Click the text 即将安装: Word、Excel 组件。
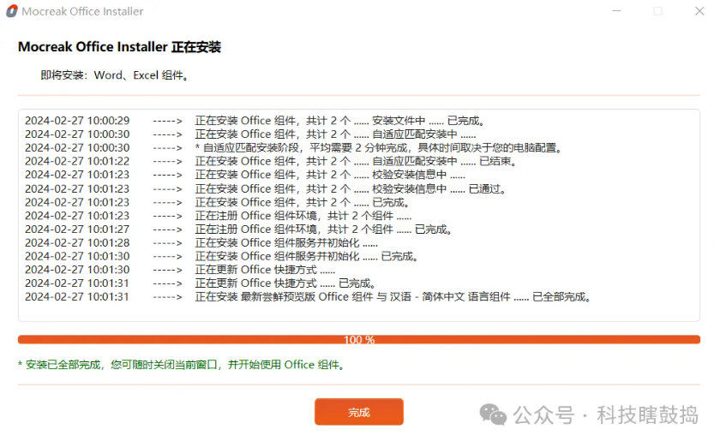The height and width of the screenshot is (435, 714). click(x=114, y=75)
